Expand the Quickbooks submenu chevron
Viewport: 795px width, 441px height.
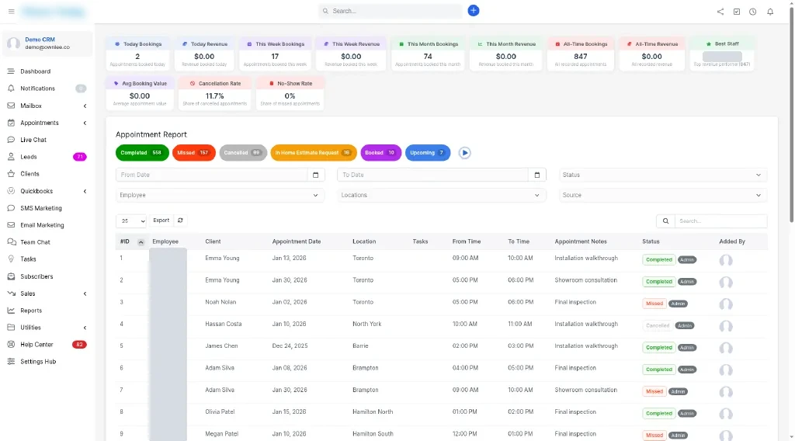click(x=85, y=192)
